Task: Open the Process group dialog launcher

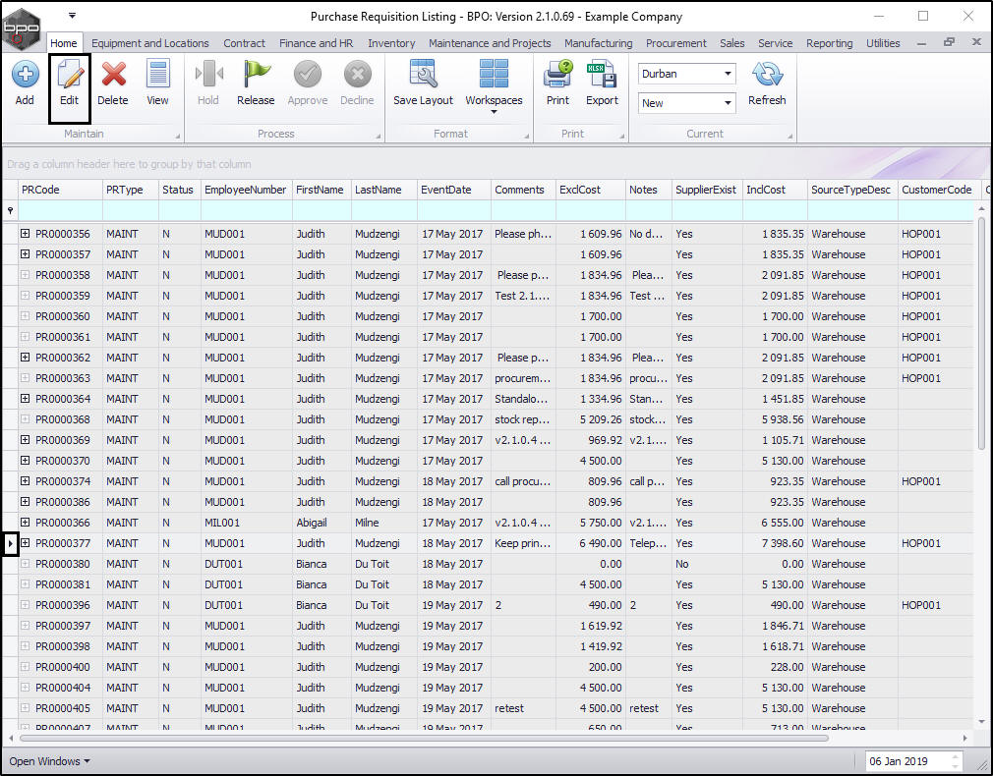Action: click(379, 136)
